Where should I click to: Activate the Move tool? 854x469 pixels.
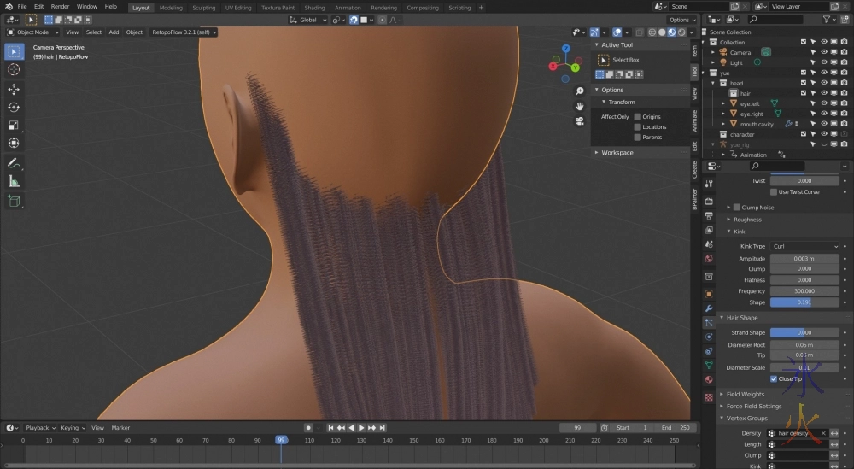click(14, 89)
